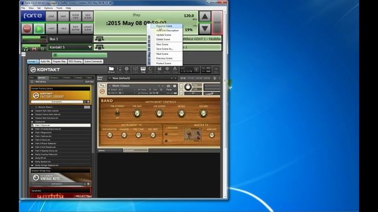Open the Set menu
Screen dimensions: 378x212
tap(39, 8)
